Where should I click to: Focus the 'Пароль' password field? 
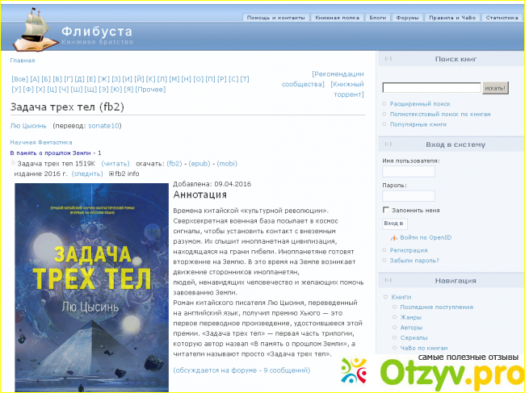click(x=408, y=195)
